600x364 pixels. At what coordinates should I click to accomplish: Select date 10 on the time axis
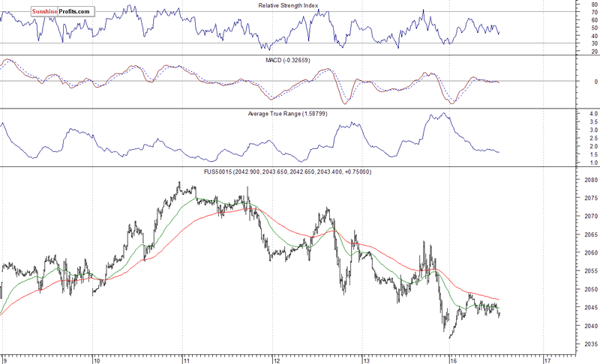pyautogui.click(x=96, y=360)
